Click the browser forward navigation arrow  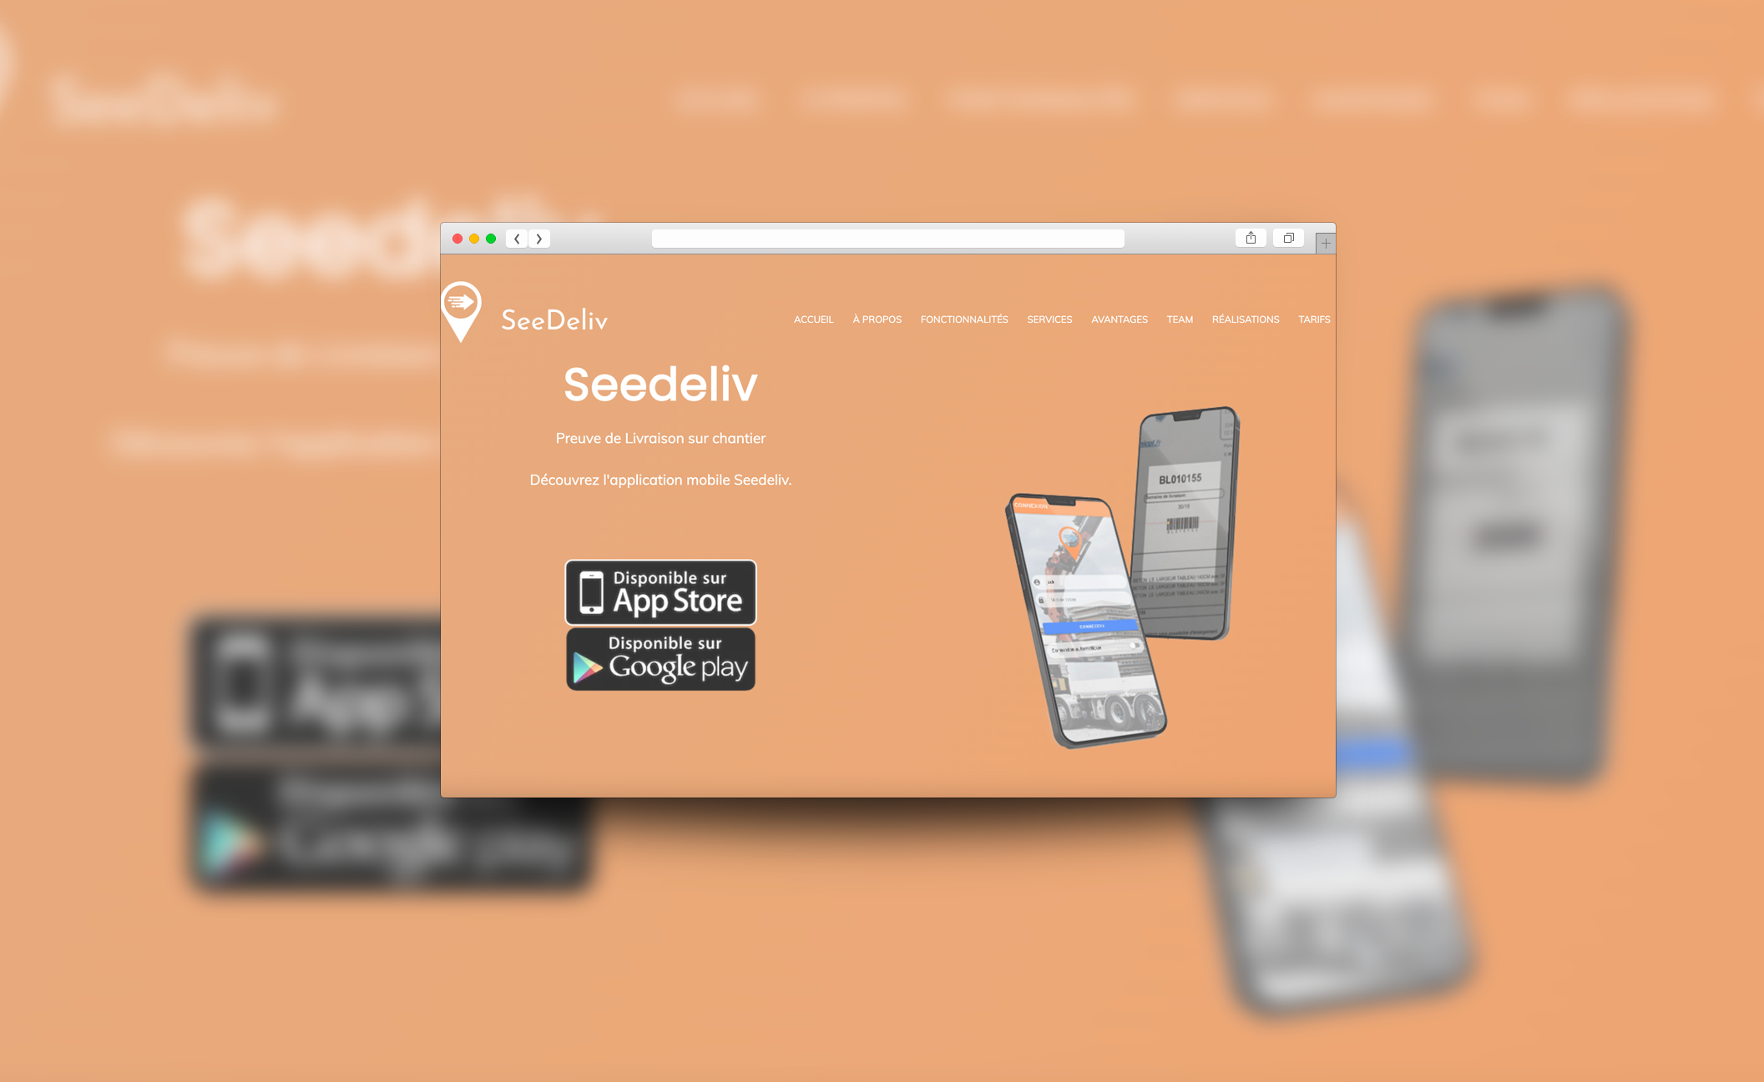(538, 238)
